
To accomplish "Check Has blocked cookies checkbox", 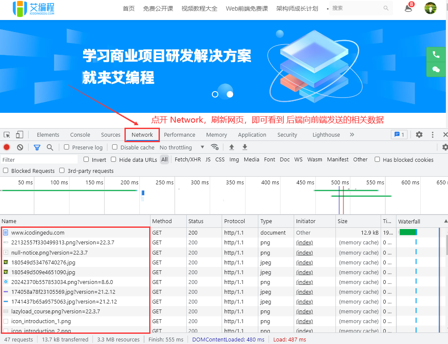I will pos(377,159).
